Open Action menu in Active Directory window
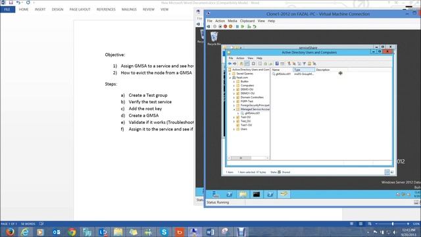421x237 pixels. coord(240,58)
